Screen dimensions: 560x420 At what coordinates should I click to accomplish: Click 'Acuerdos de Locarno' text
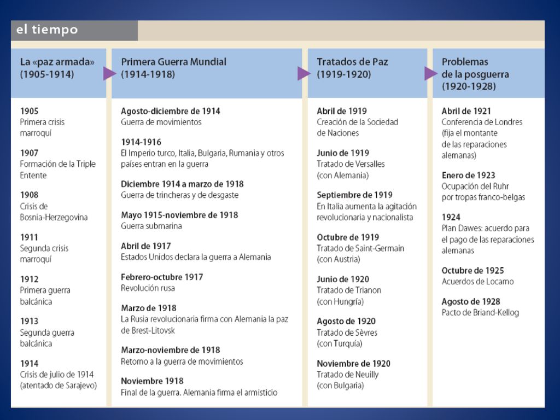(x=477, y=282)
